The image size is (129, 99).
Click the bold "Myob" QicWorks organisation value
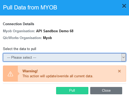47,38
